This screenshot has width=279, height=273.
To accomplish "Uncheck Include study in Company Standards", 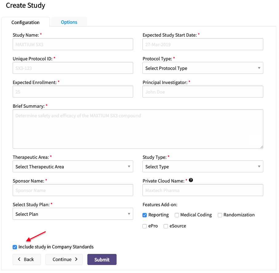I will [15, 247].
